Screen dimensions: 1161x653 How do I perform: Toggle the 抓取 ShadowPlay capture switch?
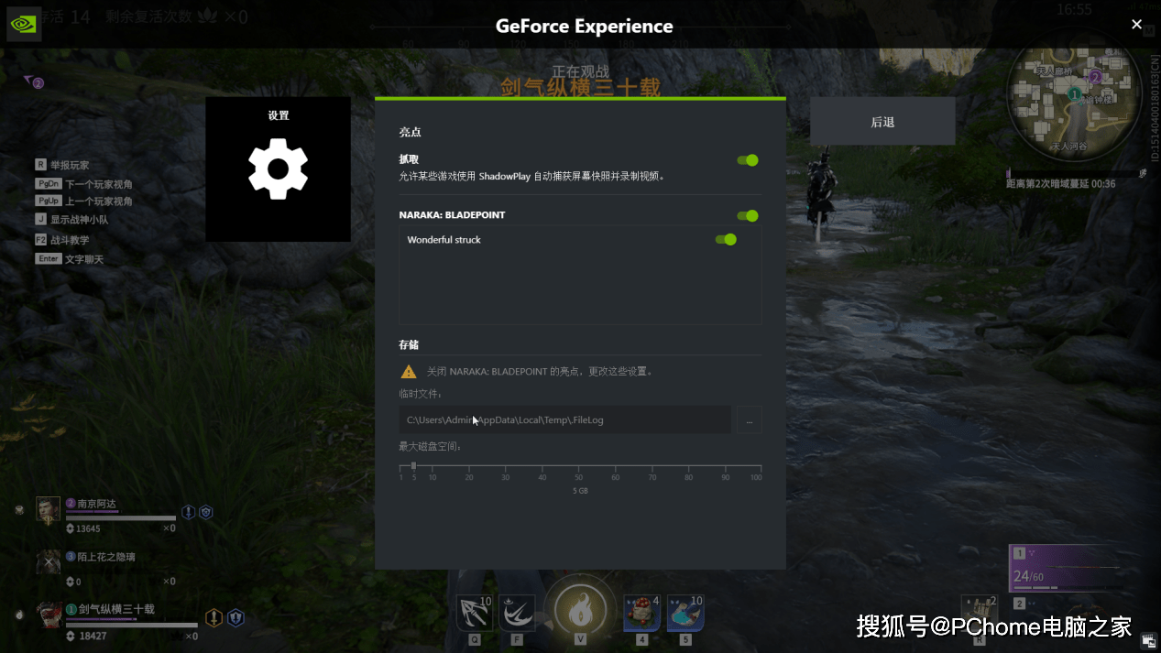[x=748, y=159]
